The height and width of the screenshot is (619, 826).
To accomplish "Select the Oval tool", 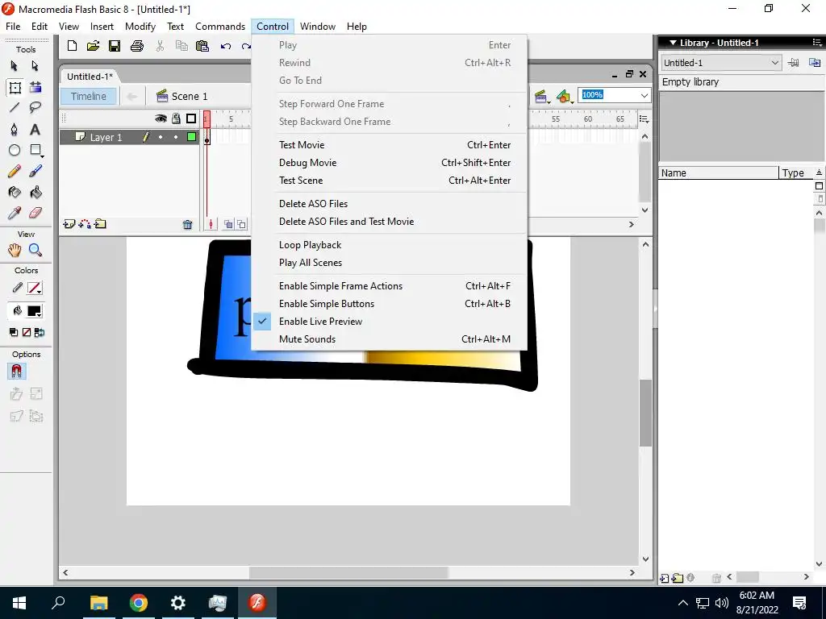I will point(15,151).
